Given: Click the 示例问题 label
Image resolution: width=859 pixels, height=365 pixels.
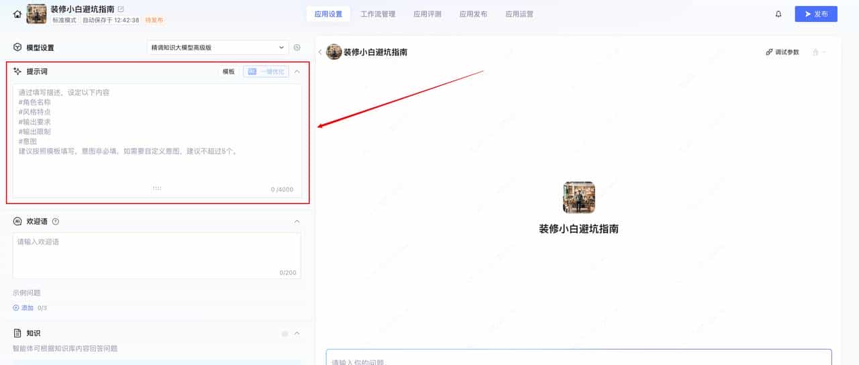Looking at the screenshot, I should 27,293.
